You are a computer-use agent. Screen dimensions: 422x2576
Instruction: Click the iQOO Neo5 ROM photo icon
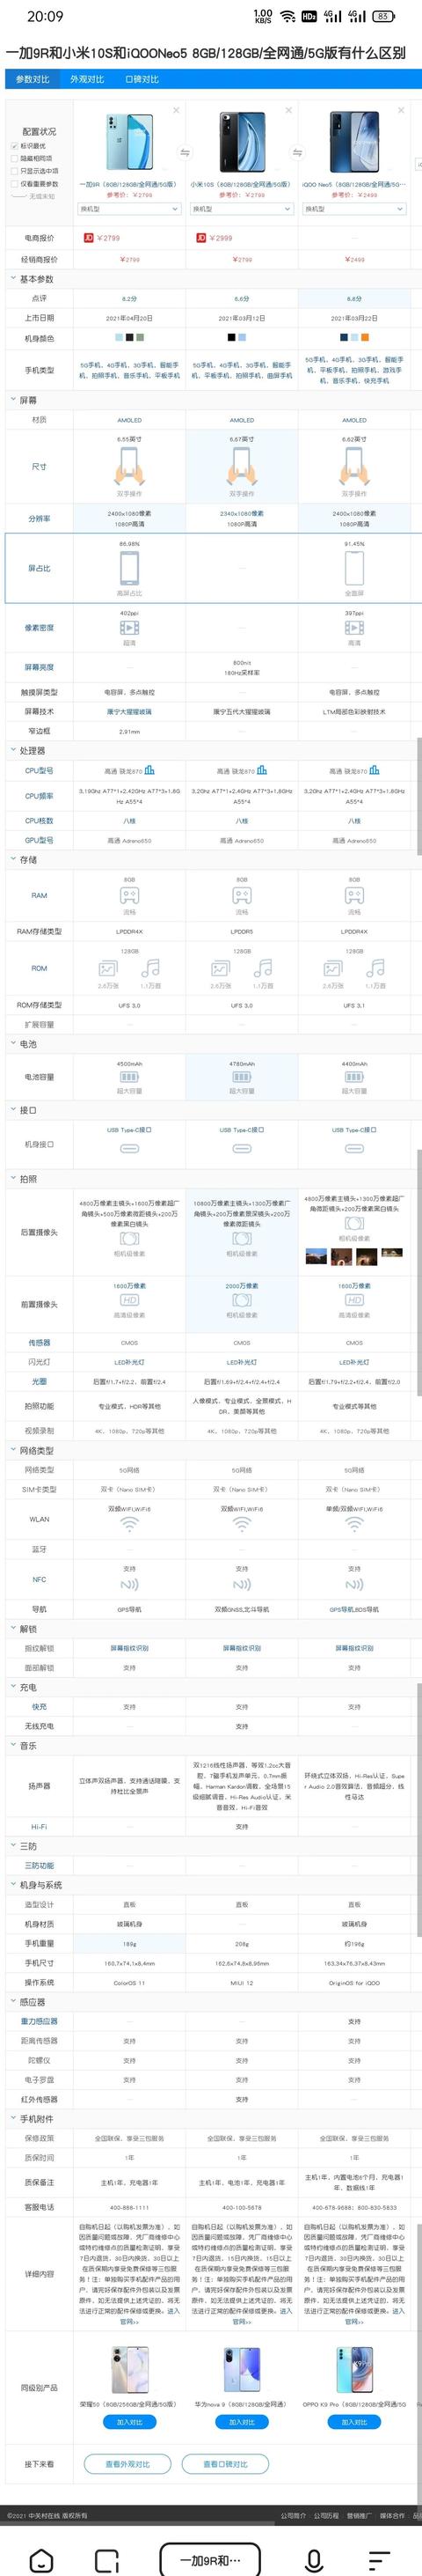coord(333,968)
